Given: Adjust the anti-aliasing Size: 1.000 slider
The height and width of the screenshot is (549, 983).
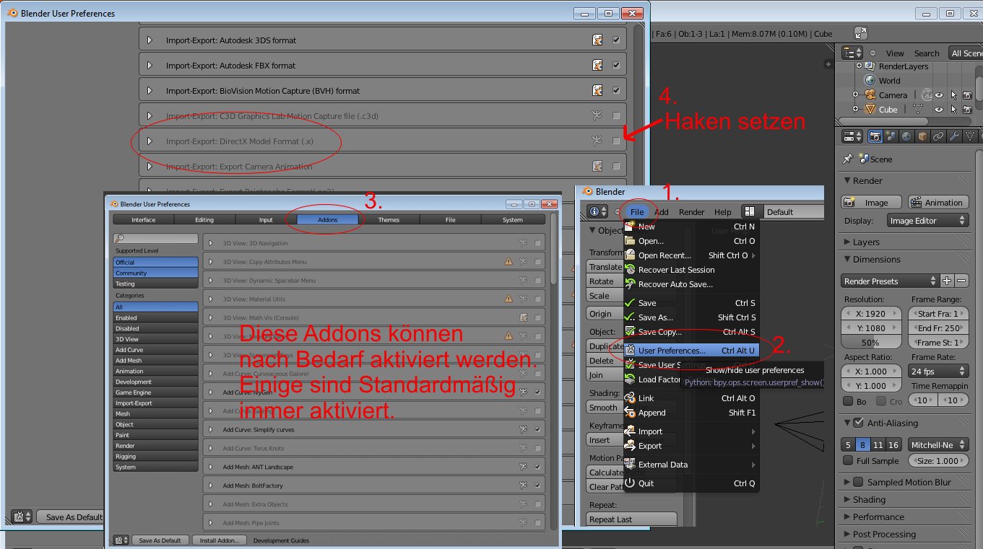Looking at the screenshot, I should click(x=937, y=461).
